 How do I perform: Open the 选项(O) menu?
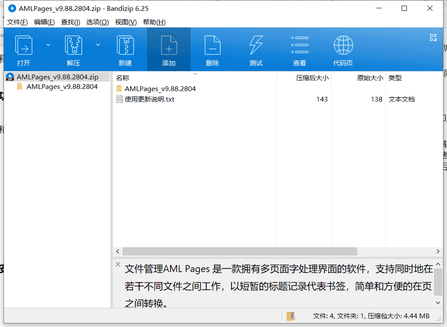98,22
